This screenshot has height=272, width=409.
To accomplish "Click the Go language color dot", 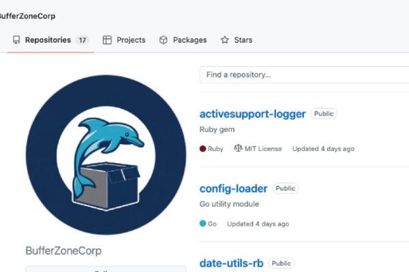I will (x=202, y=223).
